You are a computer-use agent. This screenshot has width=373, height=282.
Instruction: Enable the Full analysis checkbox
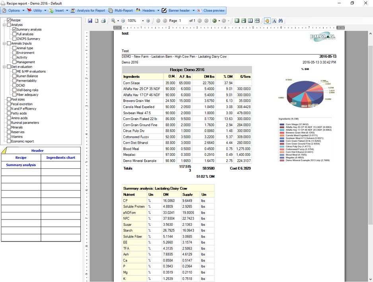point(14,34)
